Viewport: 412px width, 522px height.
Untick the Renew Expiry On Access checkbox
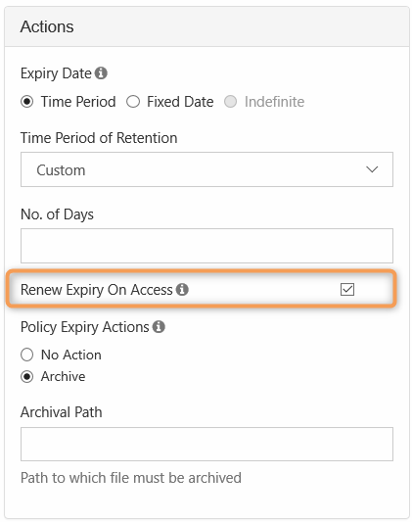point(347,289)
